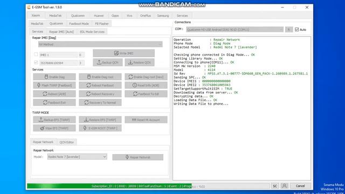Switch to the Qualcomm top tab
Viewport: 345px width, 194px height.
click(78, 16)
